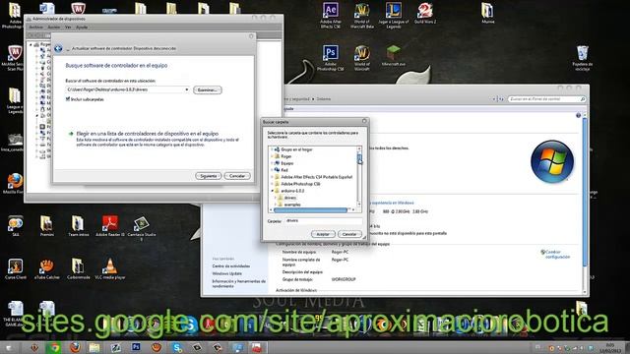Image resolution: width=630 pixels, height=354 pixels.
Task: Open Jugar a League of Legends shortcut
Action: point(394,16)
